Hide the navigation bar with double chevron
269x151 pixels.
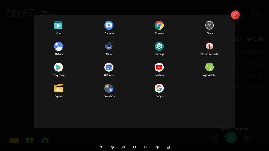pyautogui.click(x=101, y=147)
